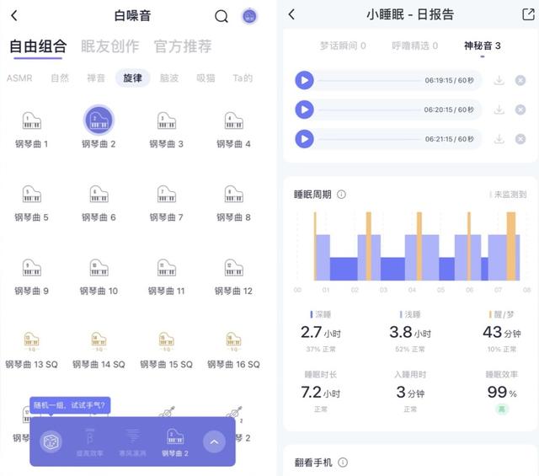The width and height of the screenshot is (539, 476).
Task: Seek within the 06:21:15 recording progress bar
Action: [x=371, y=140]
